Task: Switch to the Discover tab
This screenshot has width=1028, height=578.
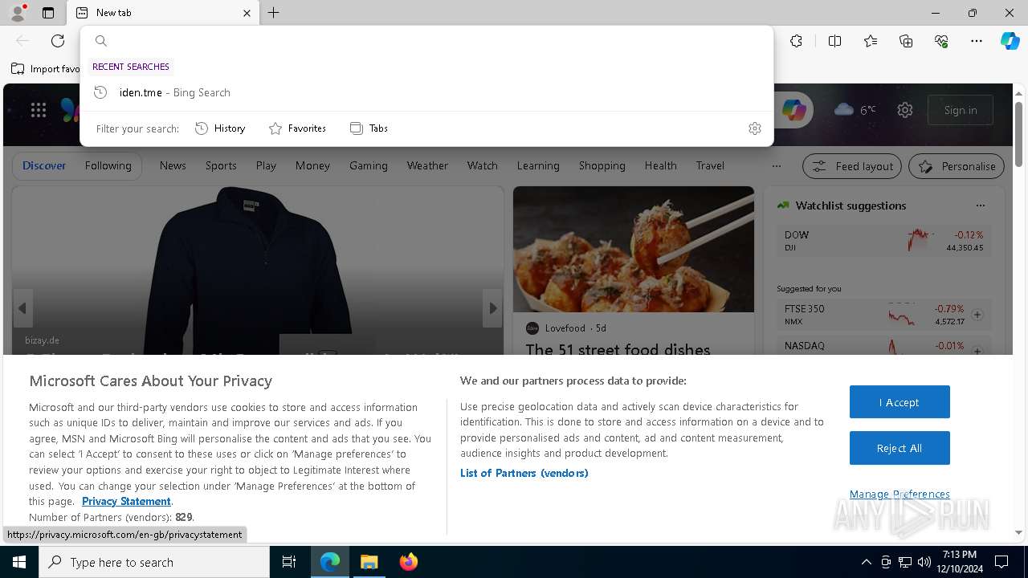Action: [x=44, y=165]
